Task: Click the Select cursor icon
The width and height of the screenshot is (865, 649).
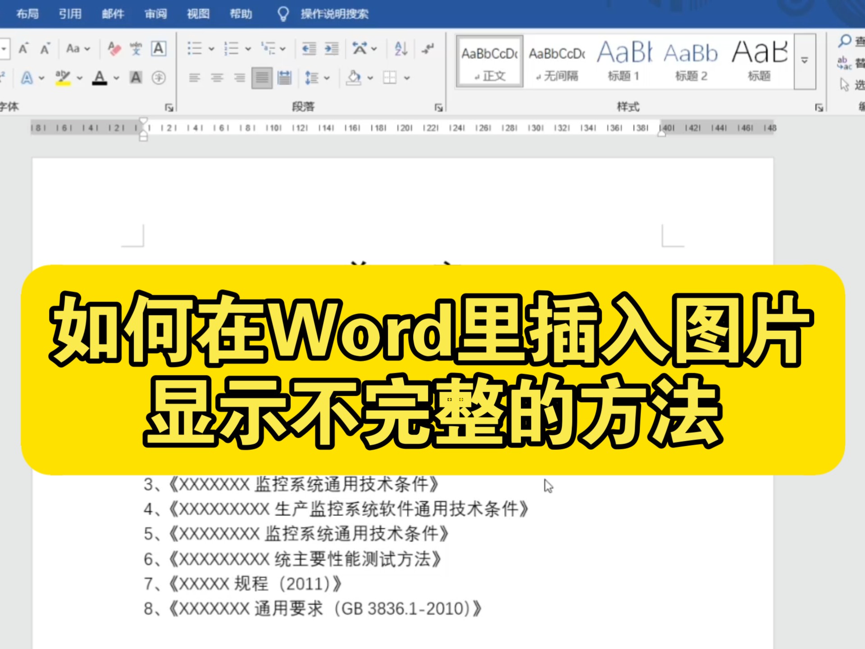Action: click(x=844, y=84)
